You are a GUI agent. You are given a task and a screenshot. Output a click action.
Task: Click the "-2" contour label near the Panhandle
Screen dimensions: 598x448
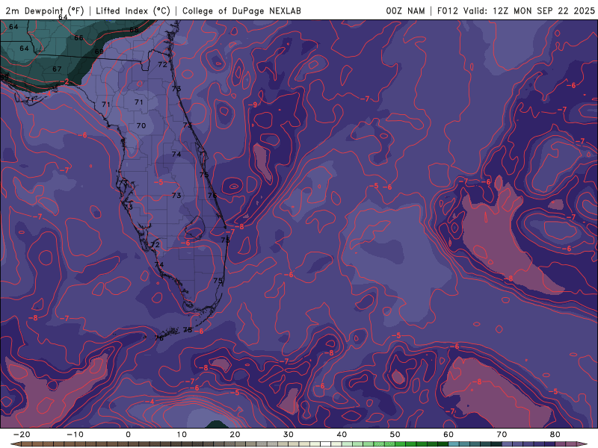click(65, 82)
